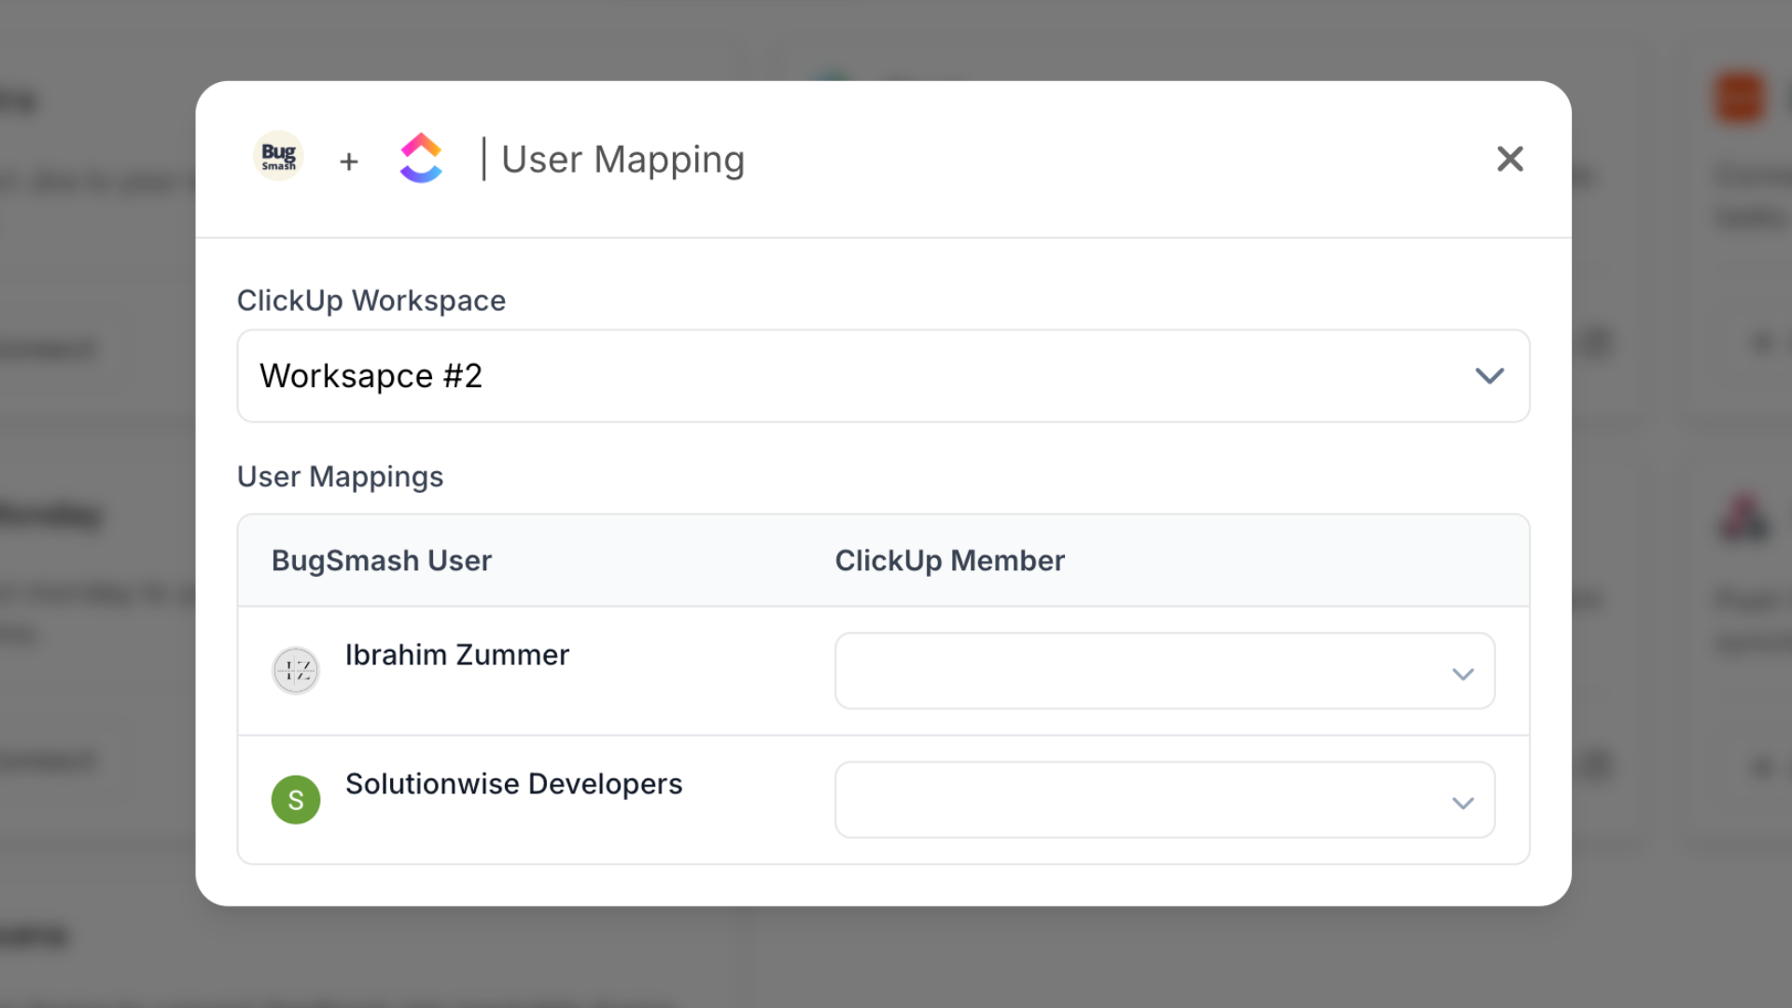Click the BugSmash User column header
This screenshot has width=1792, height=1008.
(381, 561)
